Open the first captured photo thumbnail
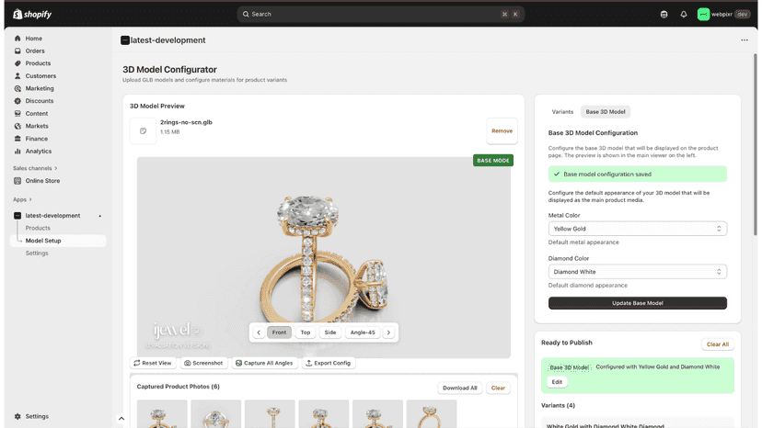Screen dimensions: 762x428 pyautogui.click(x=162, y=414)
